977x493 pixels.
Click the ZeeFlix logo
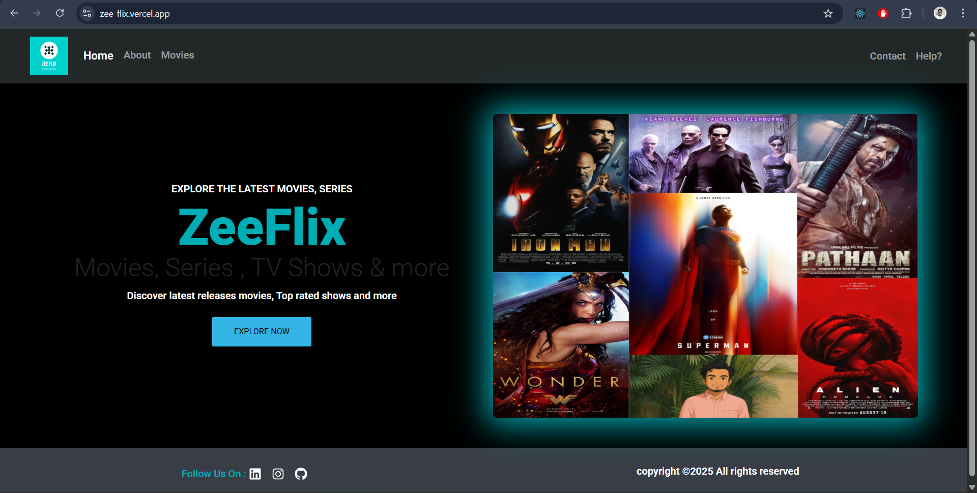[x=49, y=55]
